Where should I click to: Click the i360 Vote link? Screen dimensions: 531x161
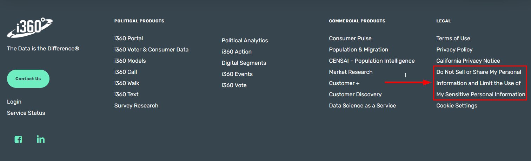tap(234, 85)
